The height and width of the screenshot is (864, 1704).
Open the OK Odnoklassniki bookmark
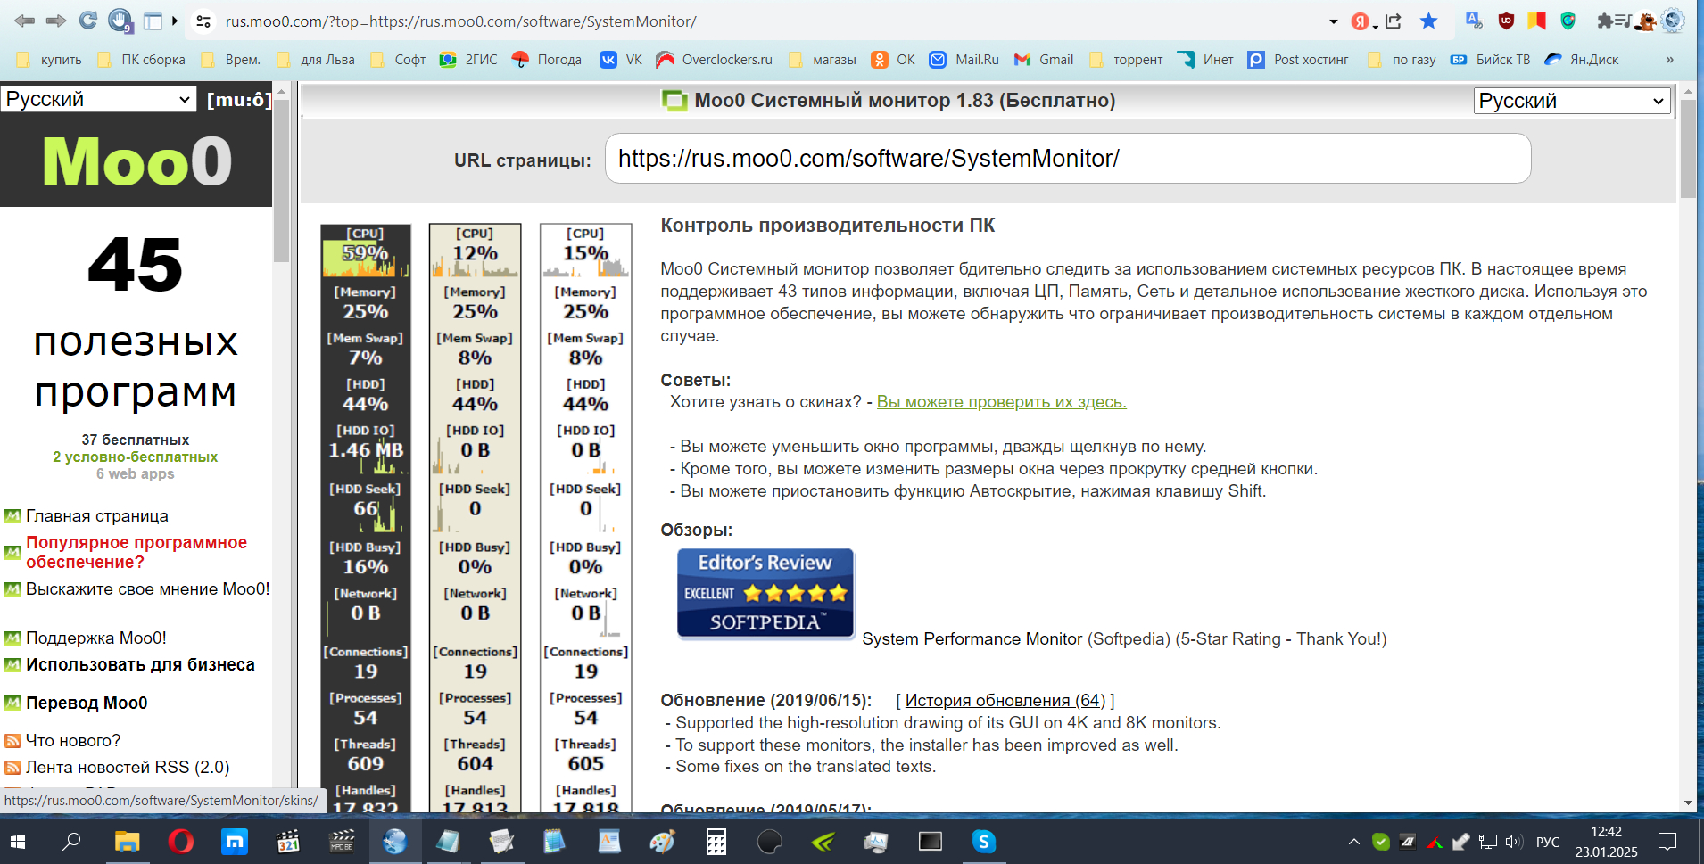[893, 60]
